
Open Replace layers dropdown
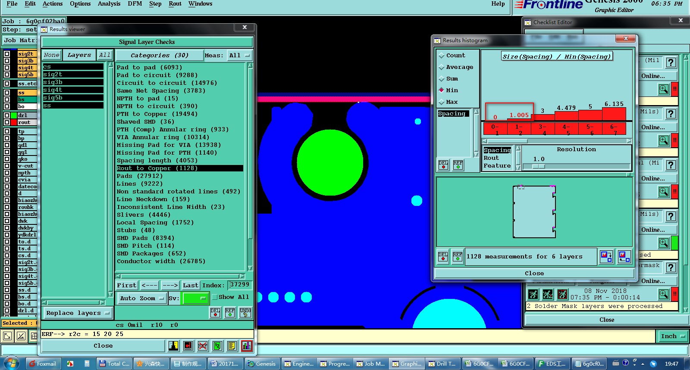coord(78,313)
